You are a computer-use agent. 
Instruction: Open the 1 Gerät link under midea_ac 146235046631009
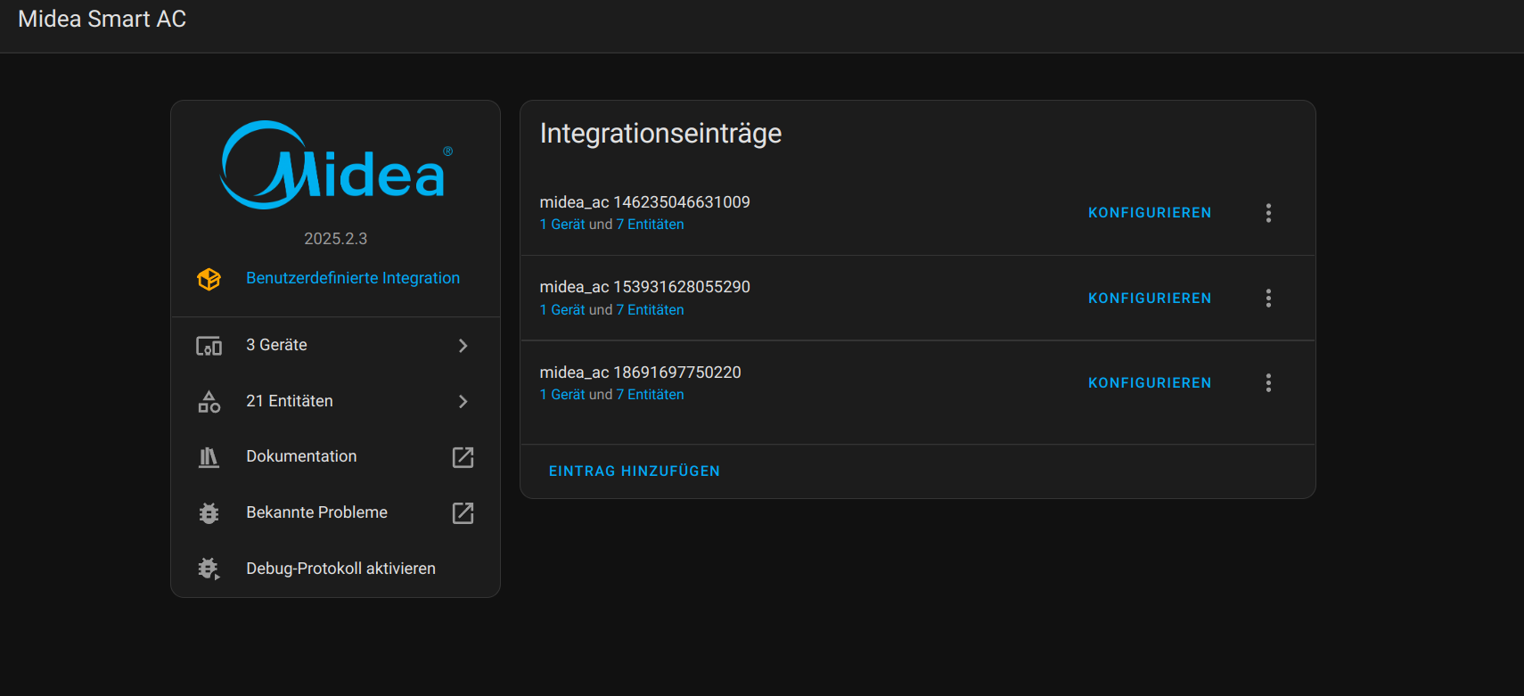coord(562,225)
